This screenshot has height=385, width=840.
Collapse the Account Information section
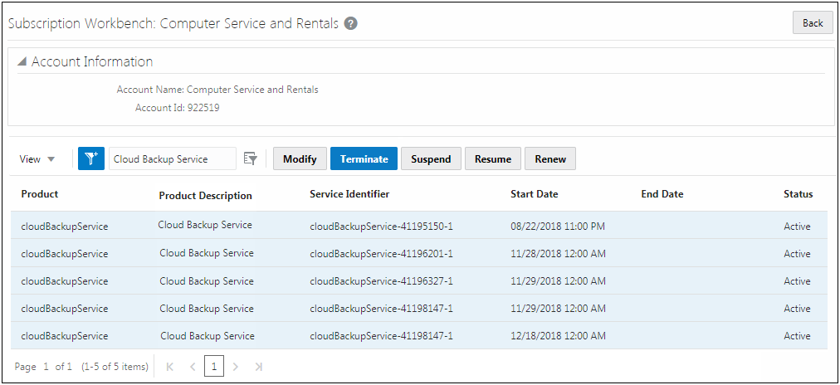(22, 62)
